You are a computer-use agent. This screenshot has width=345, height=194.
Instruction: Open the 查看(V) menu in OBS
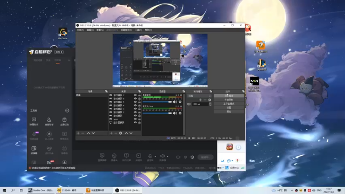(100, 30)
